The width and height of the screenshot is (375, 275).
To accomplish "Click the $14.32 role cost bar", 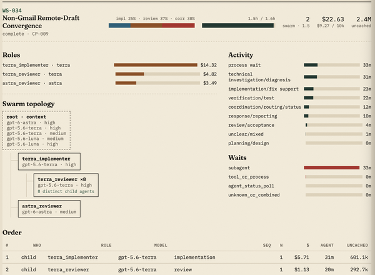I will (x=156, y=65).
